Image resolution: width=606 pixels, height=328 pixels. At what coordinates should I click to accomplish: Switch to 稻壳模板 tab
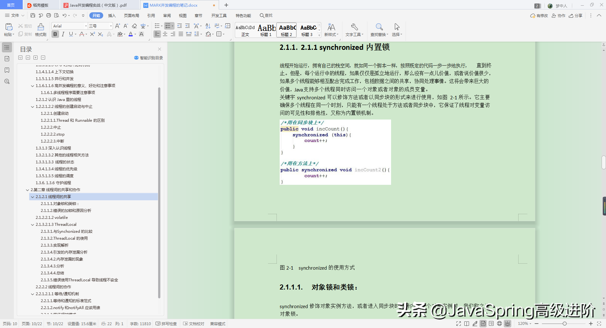coord(40,5)
